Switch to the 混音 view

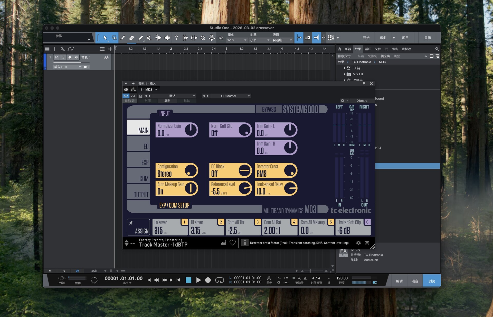coord(415,280)
